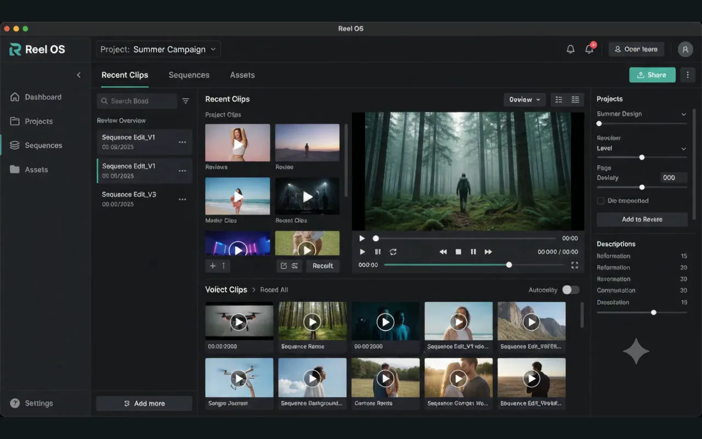This screenshot has height=439, width=702.
Task: Open notifications bell without the red badge
Action: pos(570,49)
